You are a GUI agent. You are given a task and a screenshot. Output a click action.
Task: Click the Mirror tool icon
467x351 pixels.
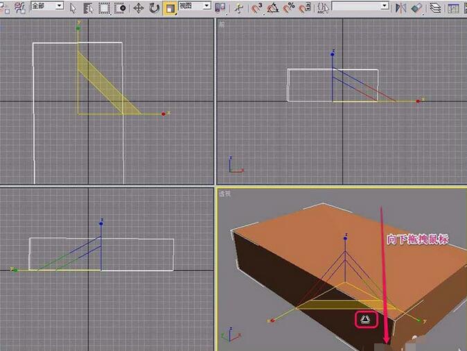point(401,8)
